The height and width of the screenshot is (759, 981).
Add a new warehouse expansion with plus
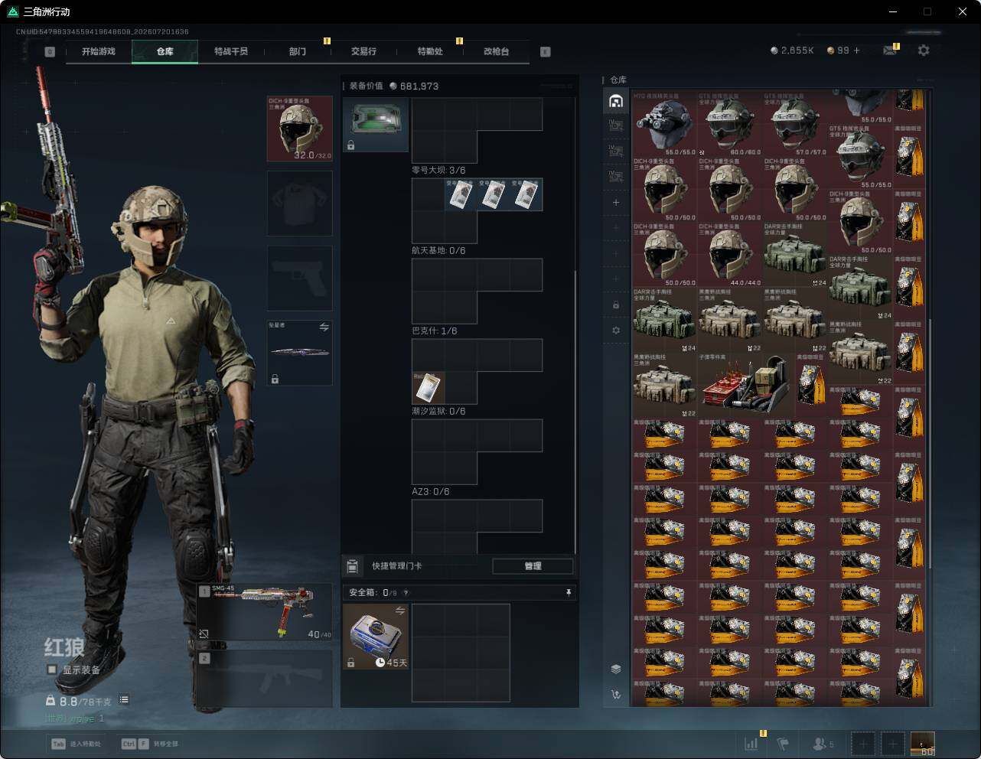[x=616, y=203]
